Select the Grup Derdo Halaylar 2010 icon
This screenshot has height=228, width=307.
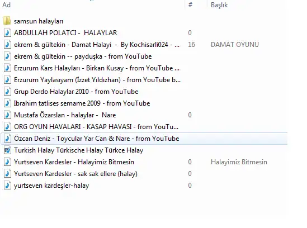7,92
